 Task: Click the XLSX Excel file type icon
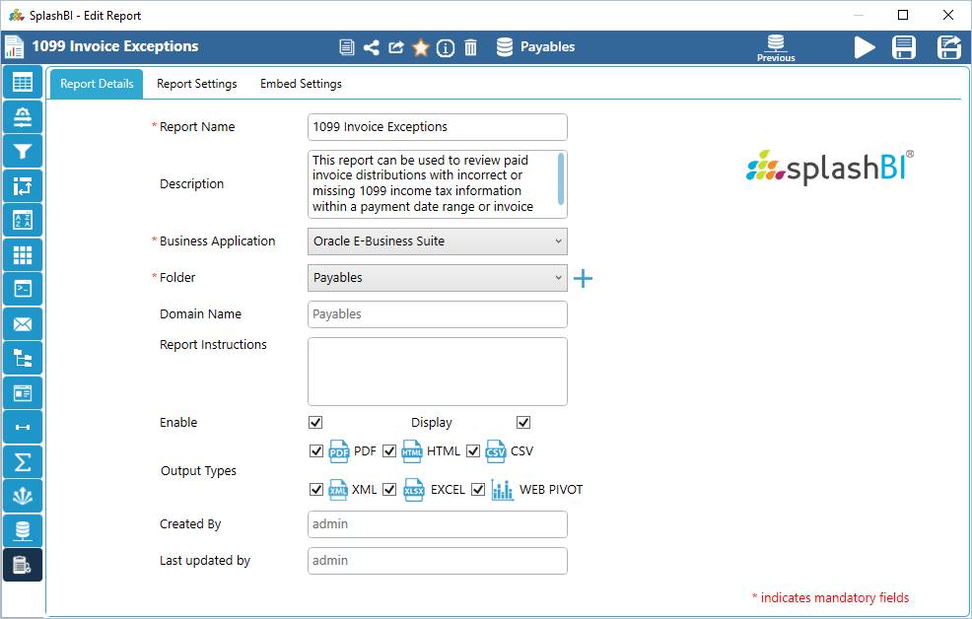(x=414, y=490)
